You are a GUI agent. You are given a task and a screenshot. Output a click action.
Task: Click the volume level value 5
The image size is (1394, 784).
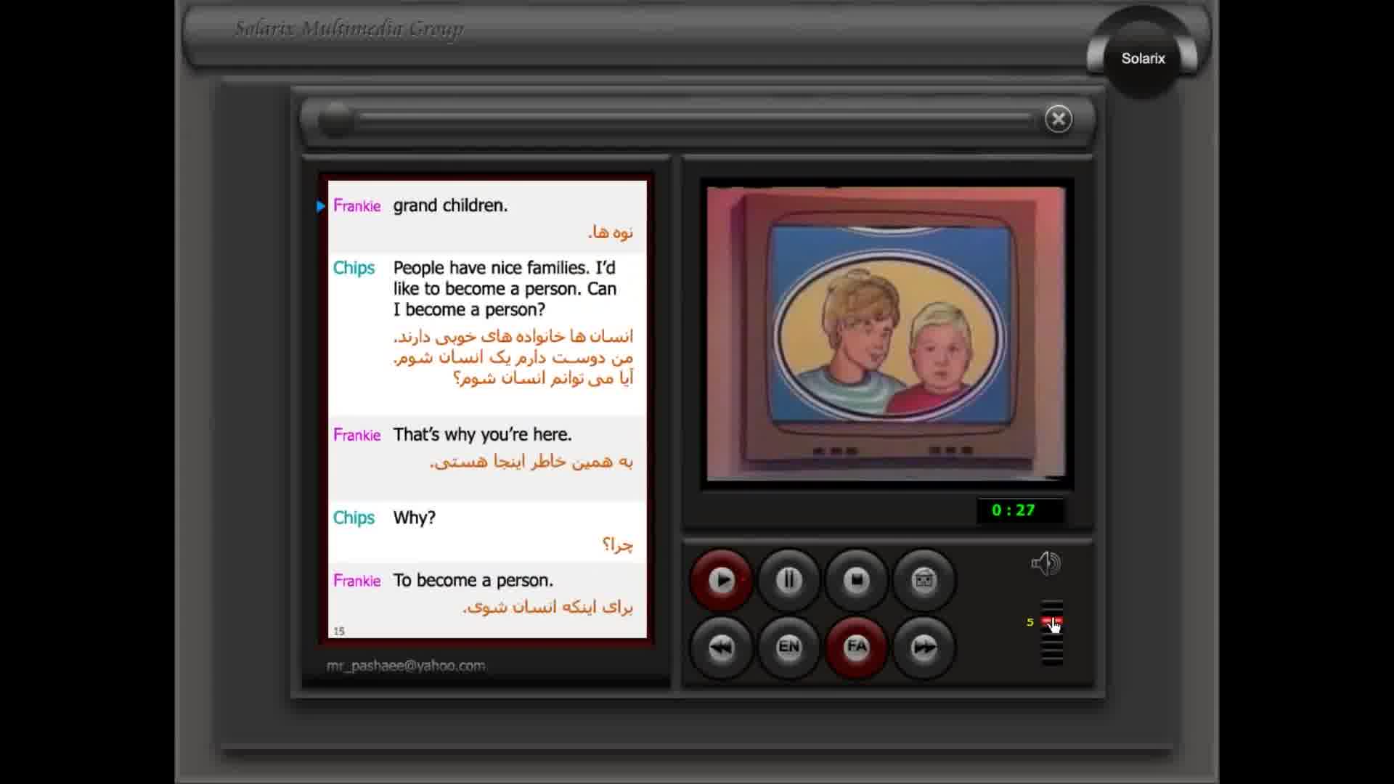point(1030,622)
